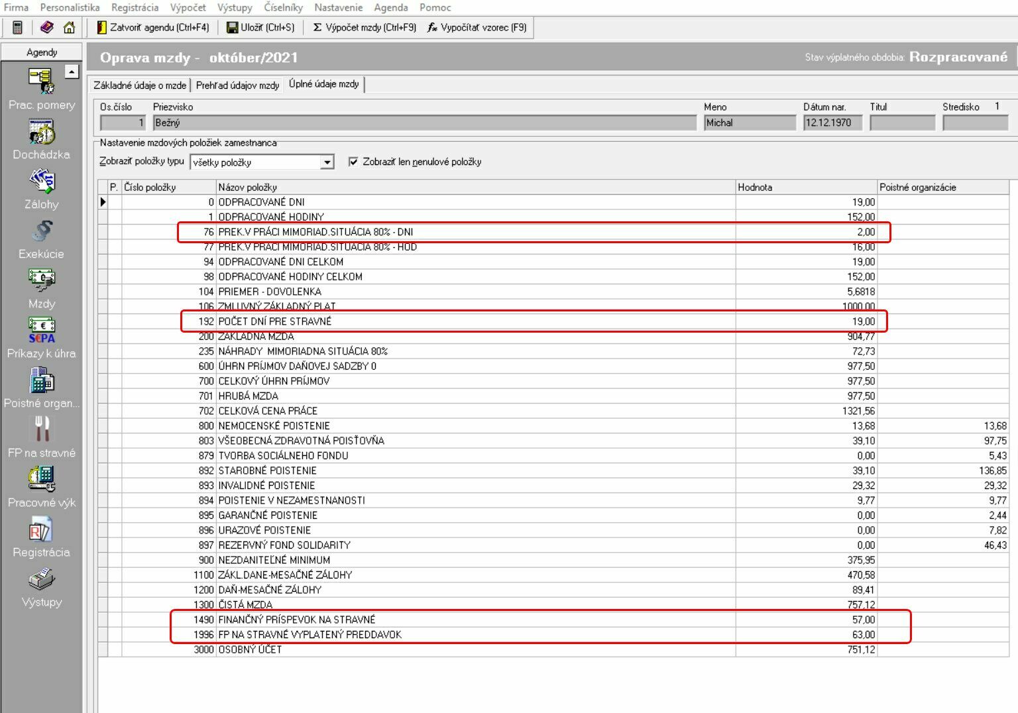Screen dimensions: 1018x713
Task: Open the Agenda menu
Action: click(391, 7)
